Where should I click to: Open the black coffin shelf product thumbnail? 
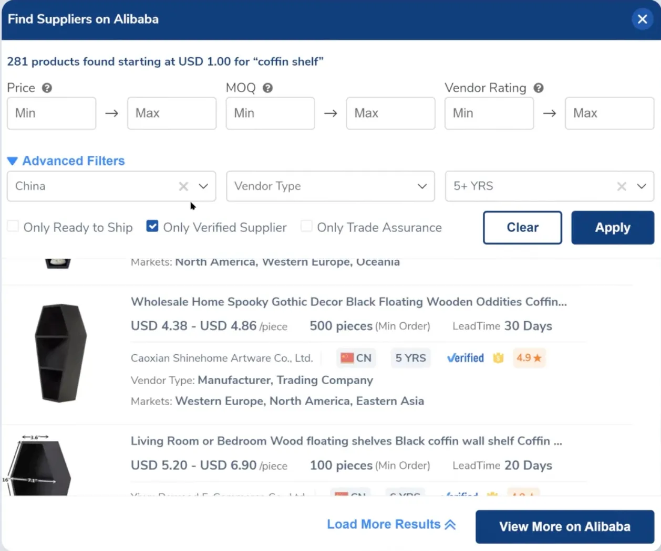[x=60, y=353]
